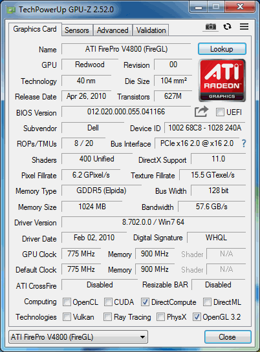Click the Transistors field 627M
The width and height of the screenshot is (260, 352).
click(x=173, y=96)
